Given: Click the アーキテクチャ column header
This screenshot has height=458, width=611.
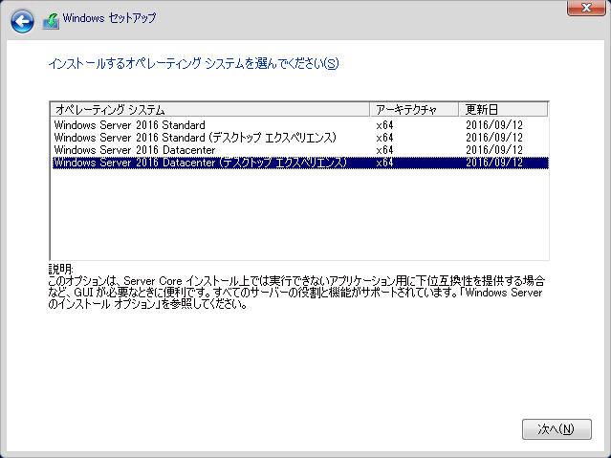Looking at the screenshot, I should pyautogui.click(x=414, y=110).
